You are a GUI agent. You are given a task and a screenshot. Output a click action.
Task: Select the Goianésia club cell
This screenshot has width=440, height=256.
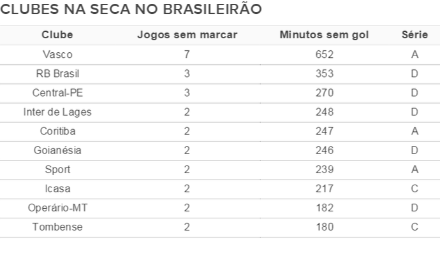[x=57, y=150]
